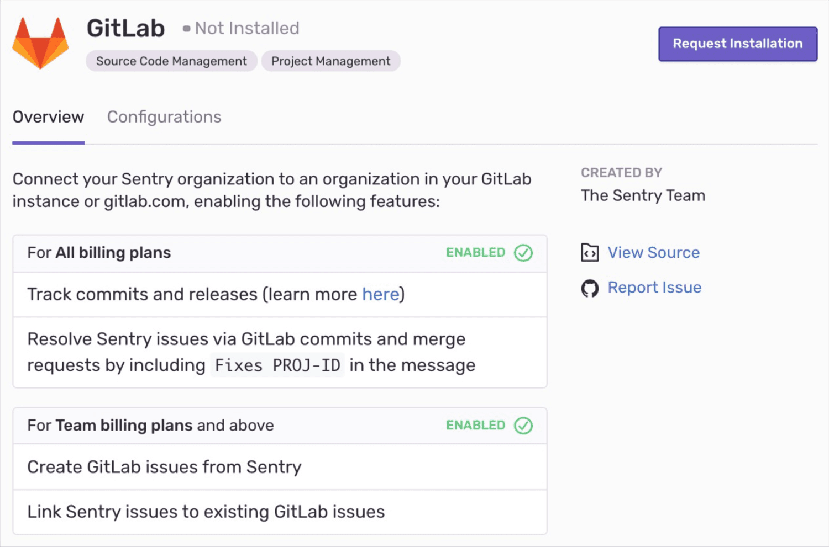Expand the Team billing plans features section

coord(150,426)
